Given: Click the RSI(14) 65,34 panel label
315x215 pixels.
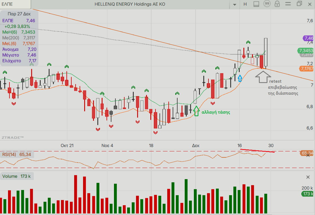Looking at the screenshot, I should (17, 154).
